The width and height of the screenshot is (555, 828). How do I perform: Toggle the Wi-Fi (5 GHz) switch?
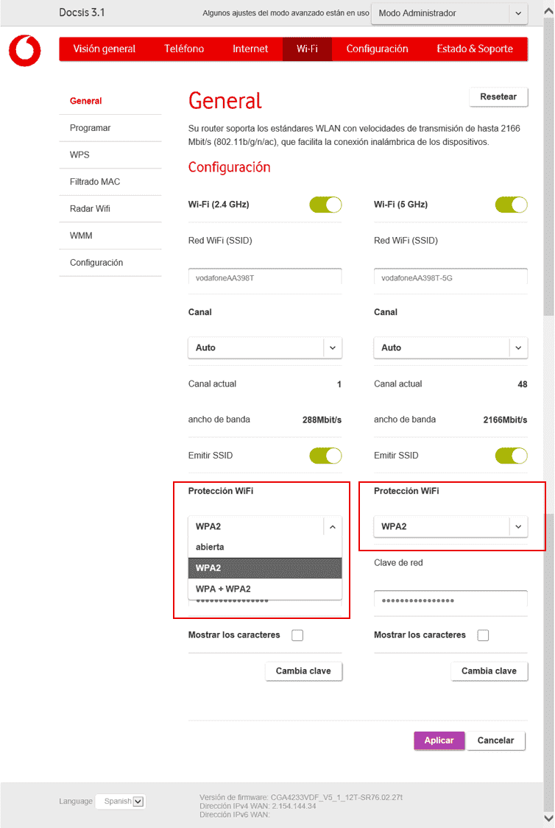tap(511, 205)
